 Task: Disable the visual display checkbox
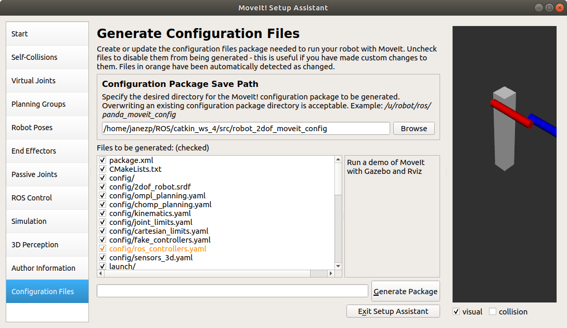(x=456, y=312)
